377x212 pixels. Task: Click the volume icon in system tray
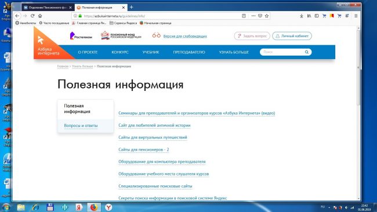[346, 207]
